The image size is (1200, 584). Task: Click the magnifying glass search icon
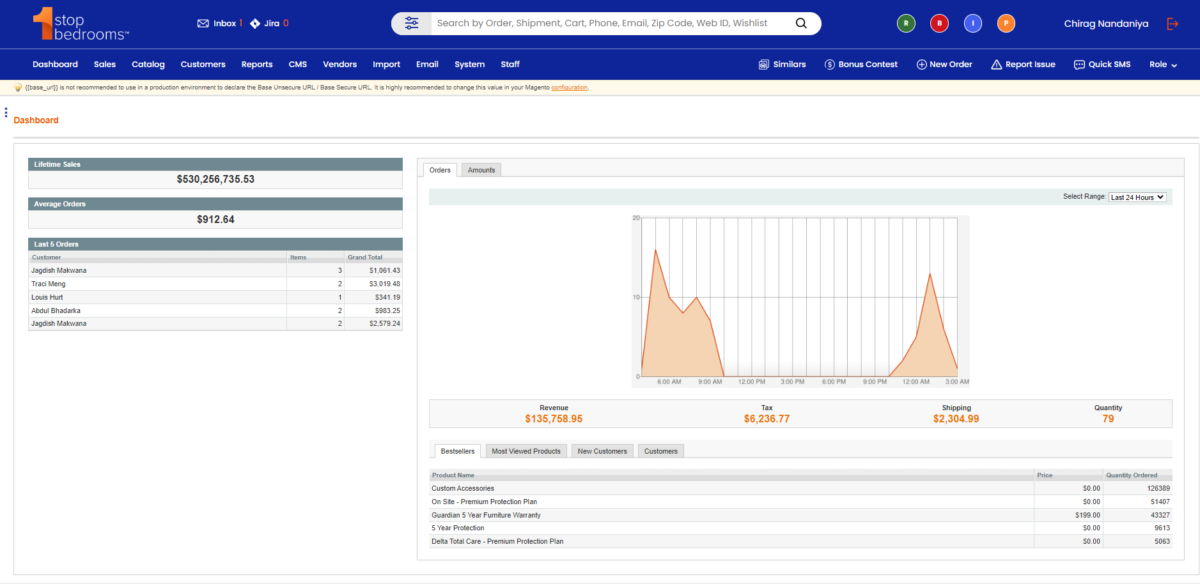pyautogui.click(x=800, y=24)
